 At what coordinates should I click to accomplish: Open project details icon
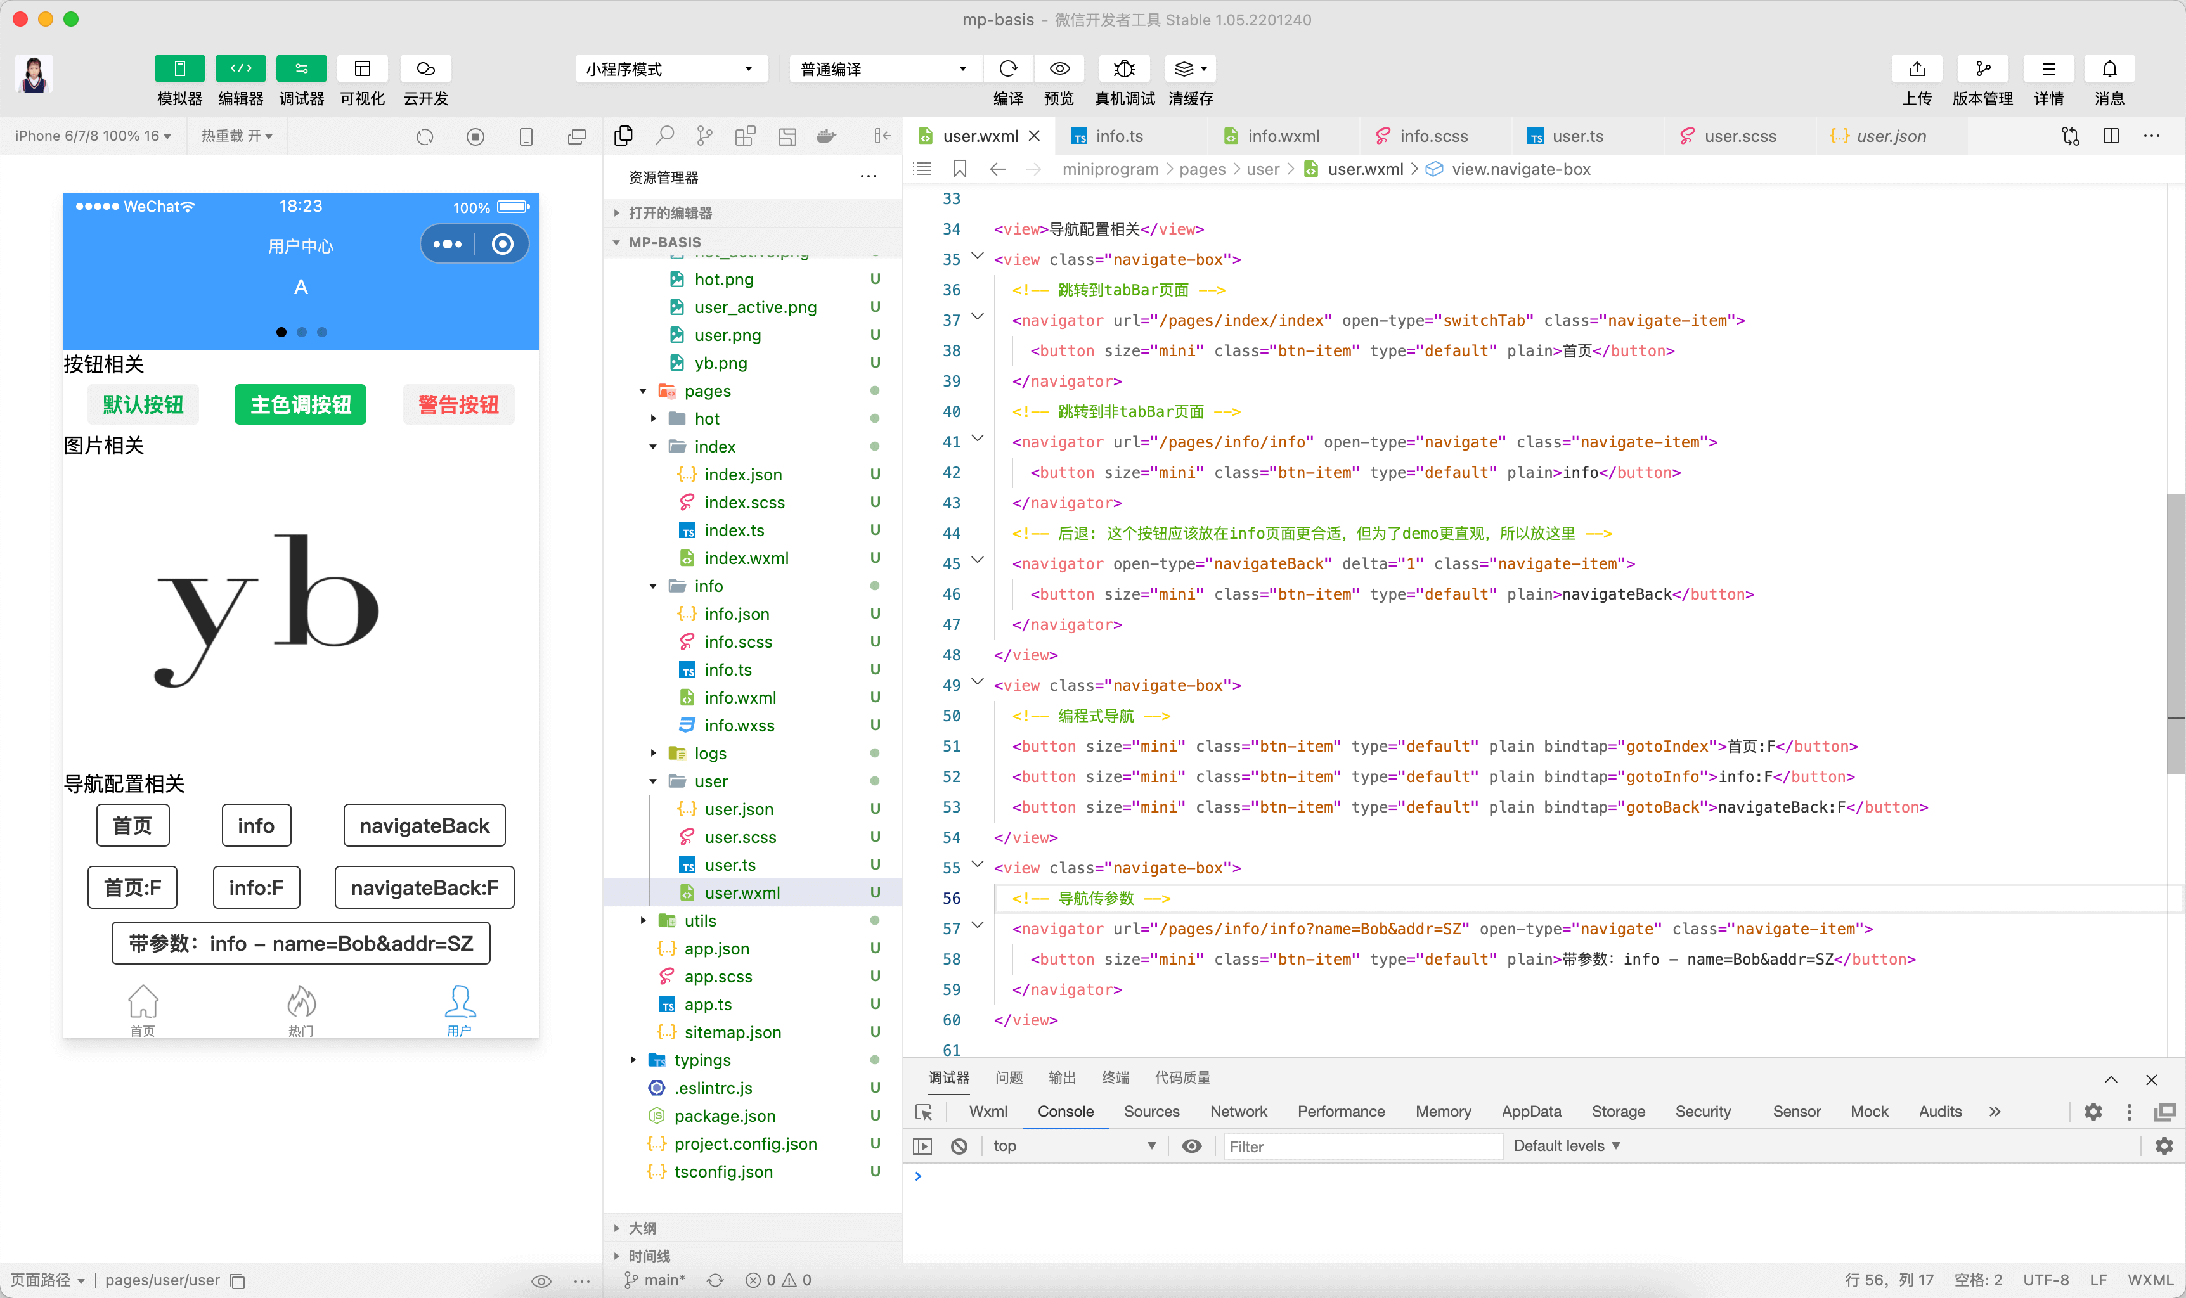click(x=2048, y=69)
